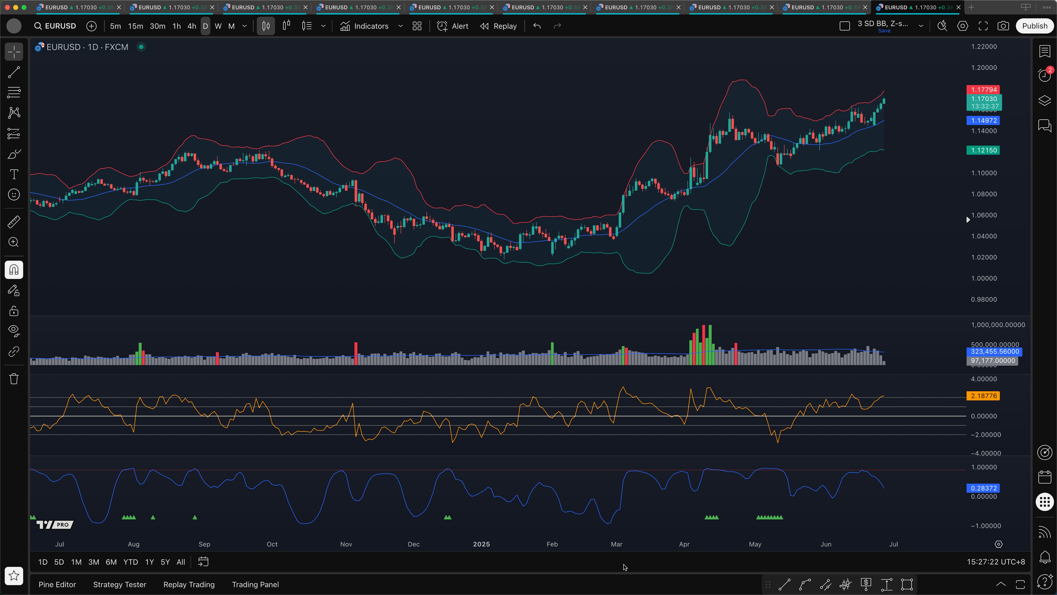Open the chats speech bubble panel

[x=1045, y=125]
